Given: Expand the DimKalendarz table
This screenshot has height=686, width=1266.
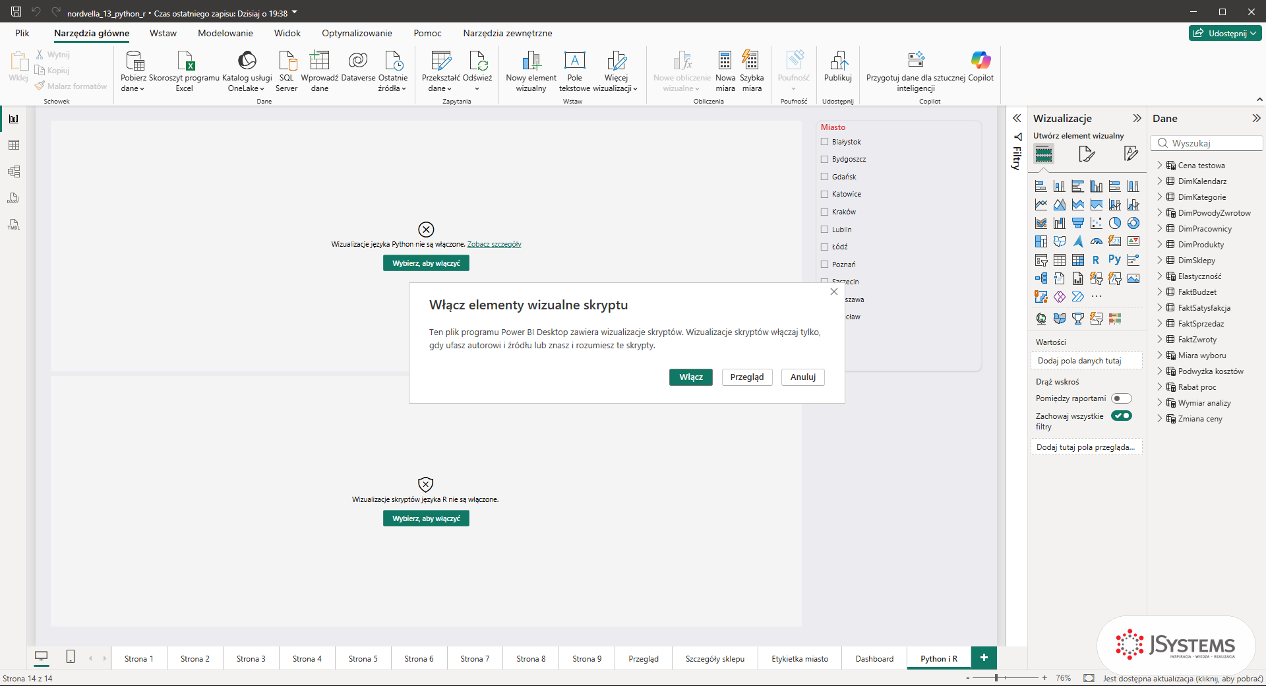Looking at the screenshot, I should pos(1160,181).
